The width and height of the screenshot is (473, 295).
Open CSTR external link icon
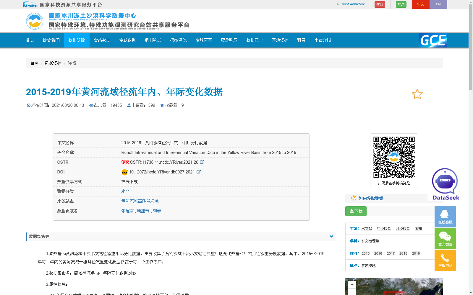pyautogui.click(x=202, y=162)
